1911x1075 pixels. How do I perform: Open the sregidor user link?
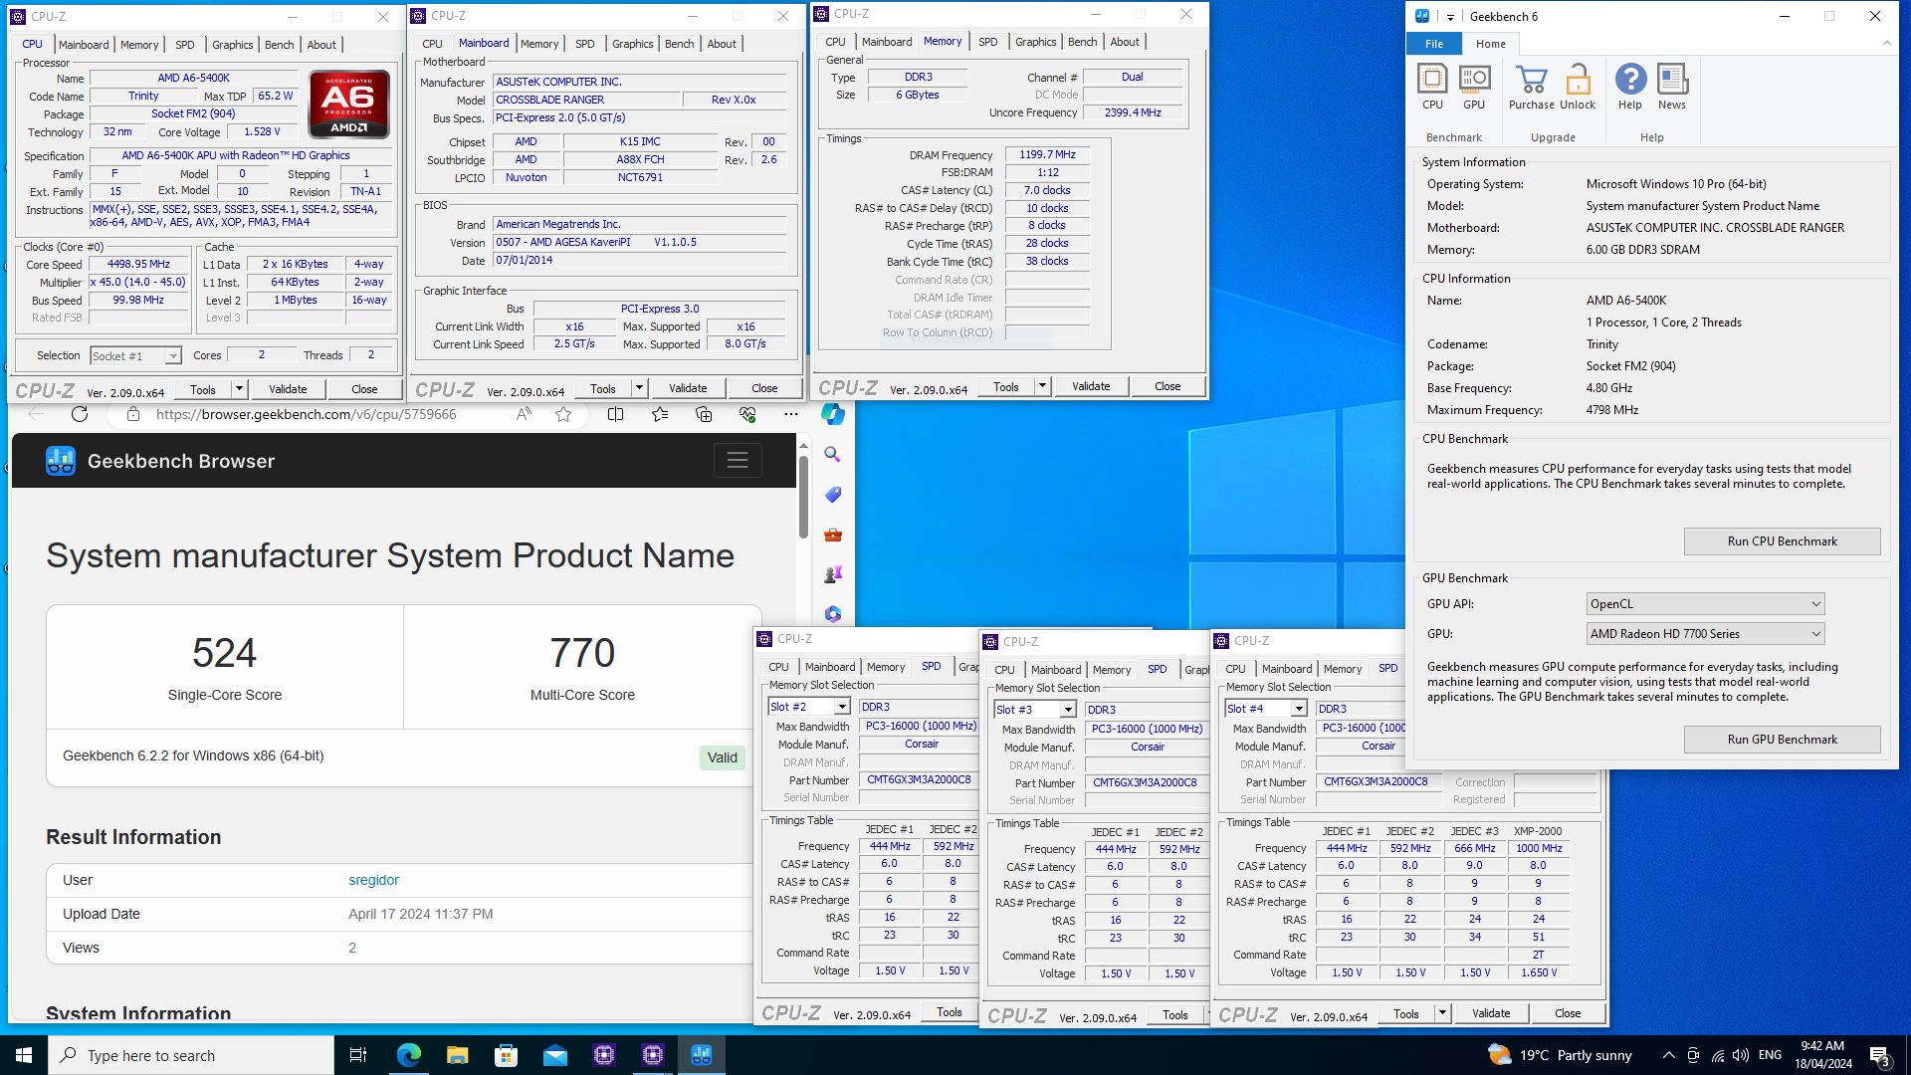point(373,880)
